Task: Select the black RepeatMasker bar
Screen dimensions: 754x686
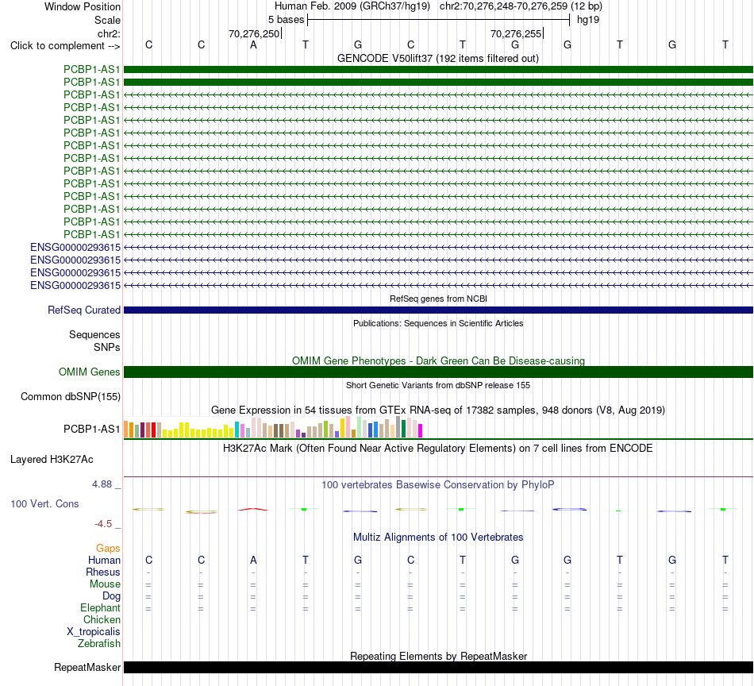Action: (x=438, y=667)
